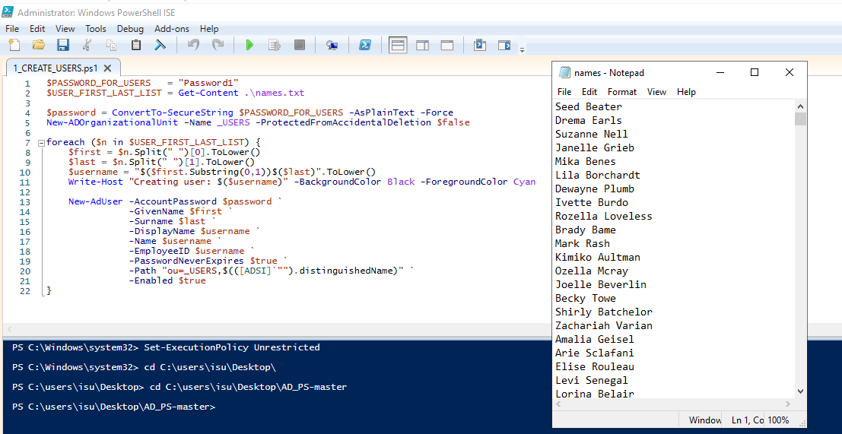Click Notepad horizontal scroll right arrow
Image resolution: width=842 pixels, height=434 pixels.
click(x=788, y=404)
